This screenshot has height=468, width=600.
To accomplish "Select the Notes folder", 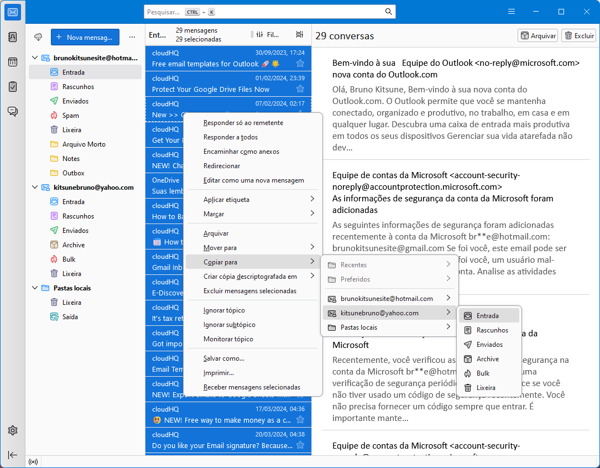I will [x=85, y=158].
